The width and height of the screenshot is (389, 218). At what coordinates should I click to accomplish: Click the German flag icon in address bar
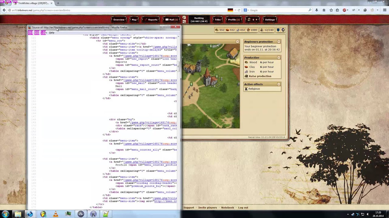tap(230, 10)
